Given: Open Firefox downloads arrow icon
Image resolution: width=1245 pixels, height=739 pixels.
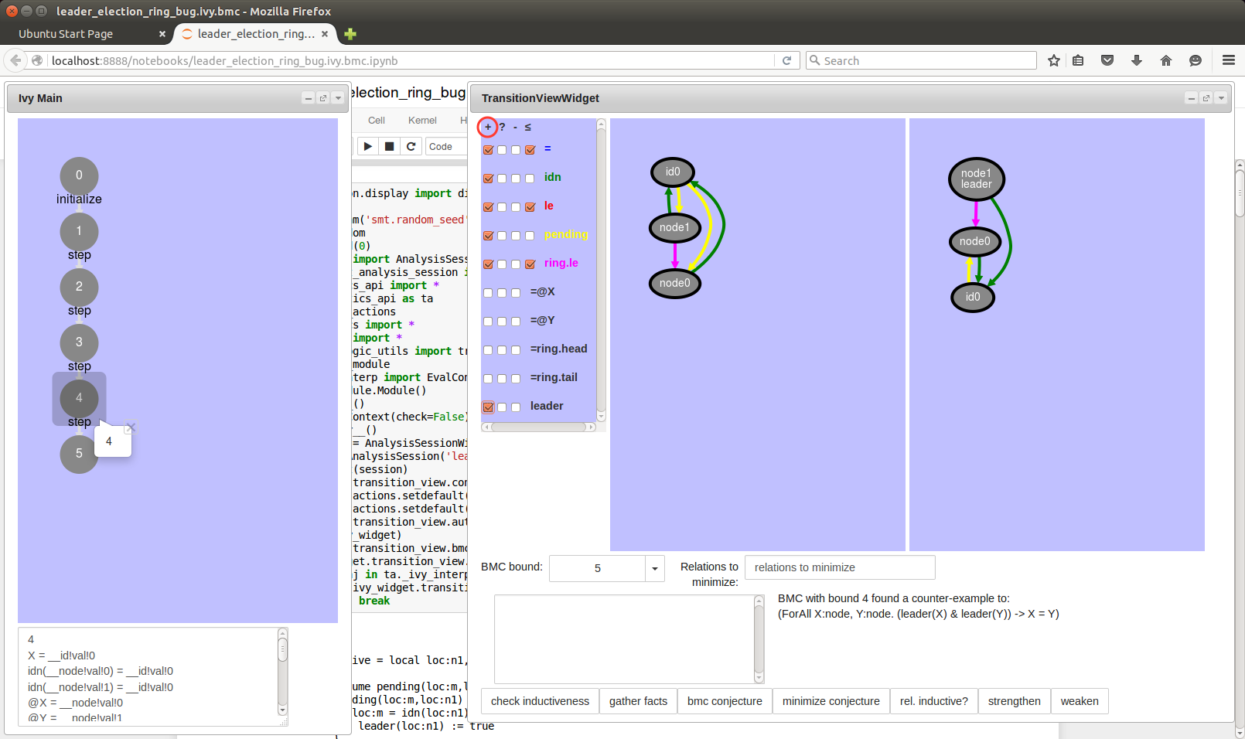Looking at the screenshot, I should [1137, 60].
